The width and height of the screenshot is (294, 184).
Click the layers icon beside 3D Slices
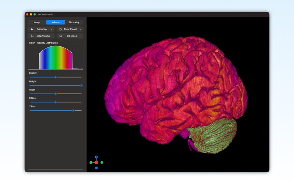point(61,36)
